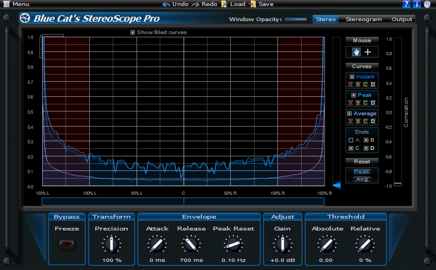Click the Gain knob
This screenshot has width=436, height=270.
(282, 245)
